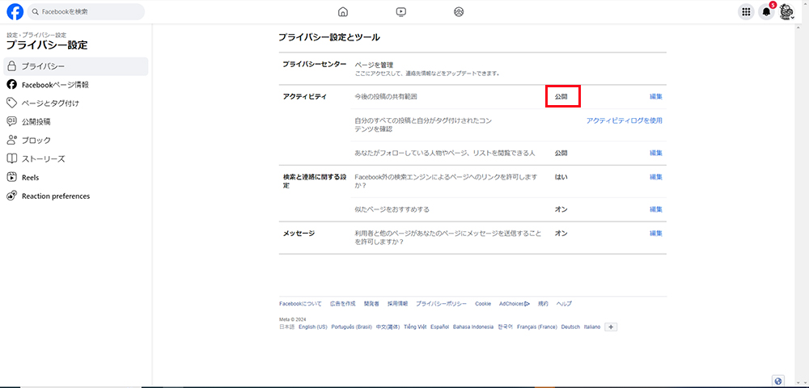809x388 pixels.
Task: Click 編集 for 似たページをおすすめする
Action: [656, 209]
